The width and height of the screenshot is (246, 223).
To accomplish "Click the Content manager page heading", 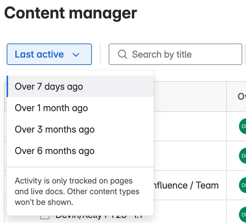I will tap(71, 13).
